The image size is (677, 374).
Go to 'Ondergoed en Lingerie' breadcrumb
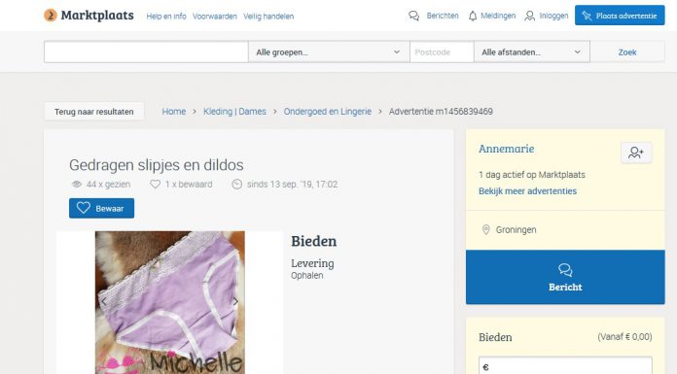327,112
